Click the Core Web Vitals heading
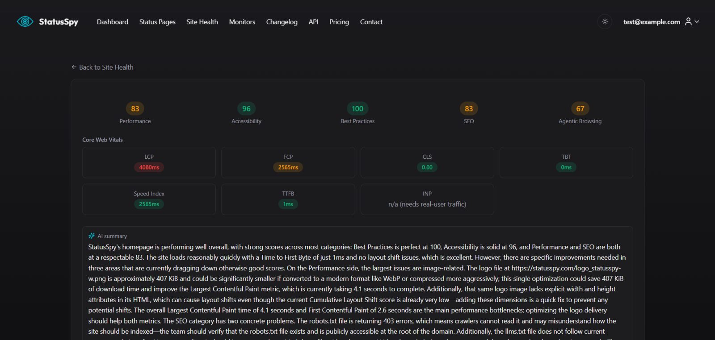 (x=102, y=140)
